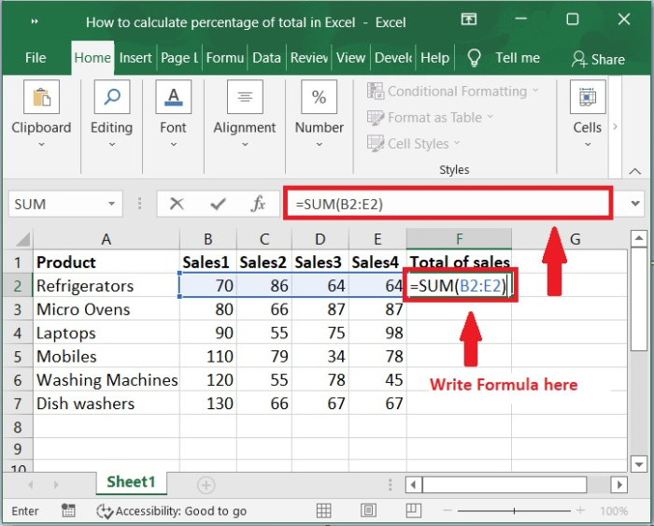Open the Alignment group icon

(245, 97)
